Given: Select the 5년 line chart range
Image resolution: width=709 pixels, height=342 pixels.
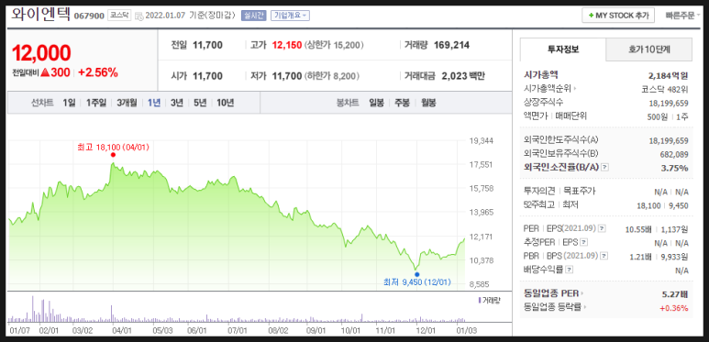Looking at the screenshot, I should click(x=200, y=103).
